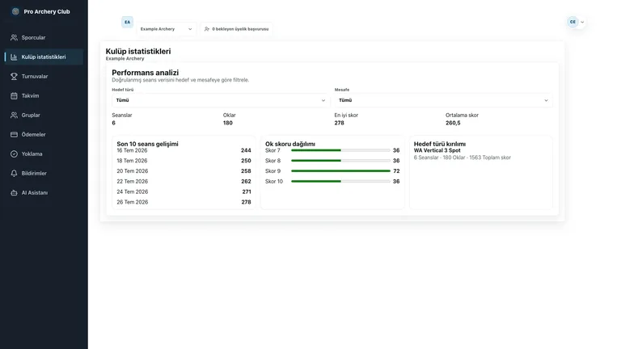The image size is (621, 349).
Task: Open the Example Archery club dropdown
Action: (x=167, y=29)
